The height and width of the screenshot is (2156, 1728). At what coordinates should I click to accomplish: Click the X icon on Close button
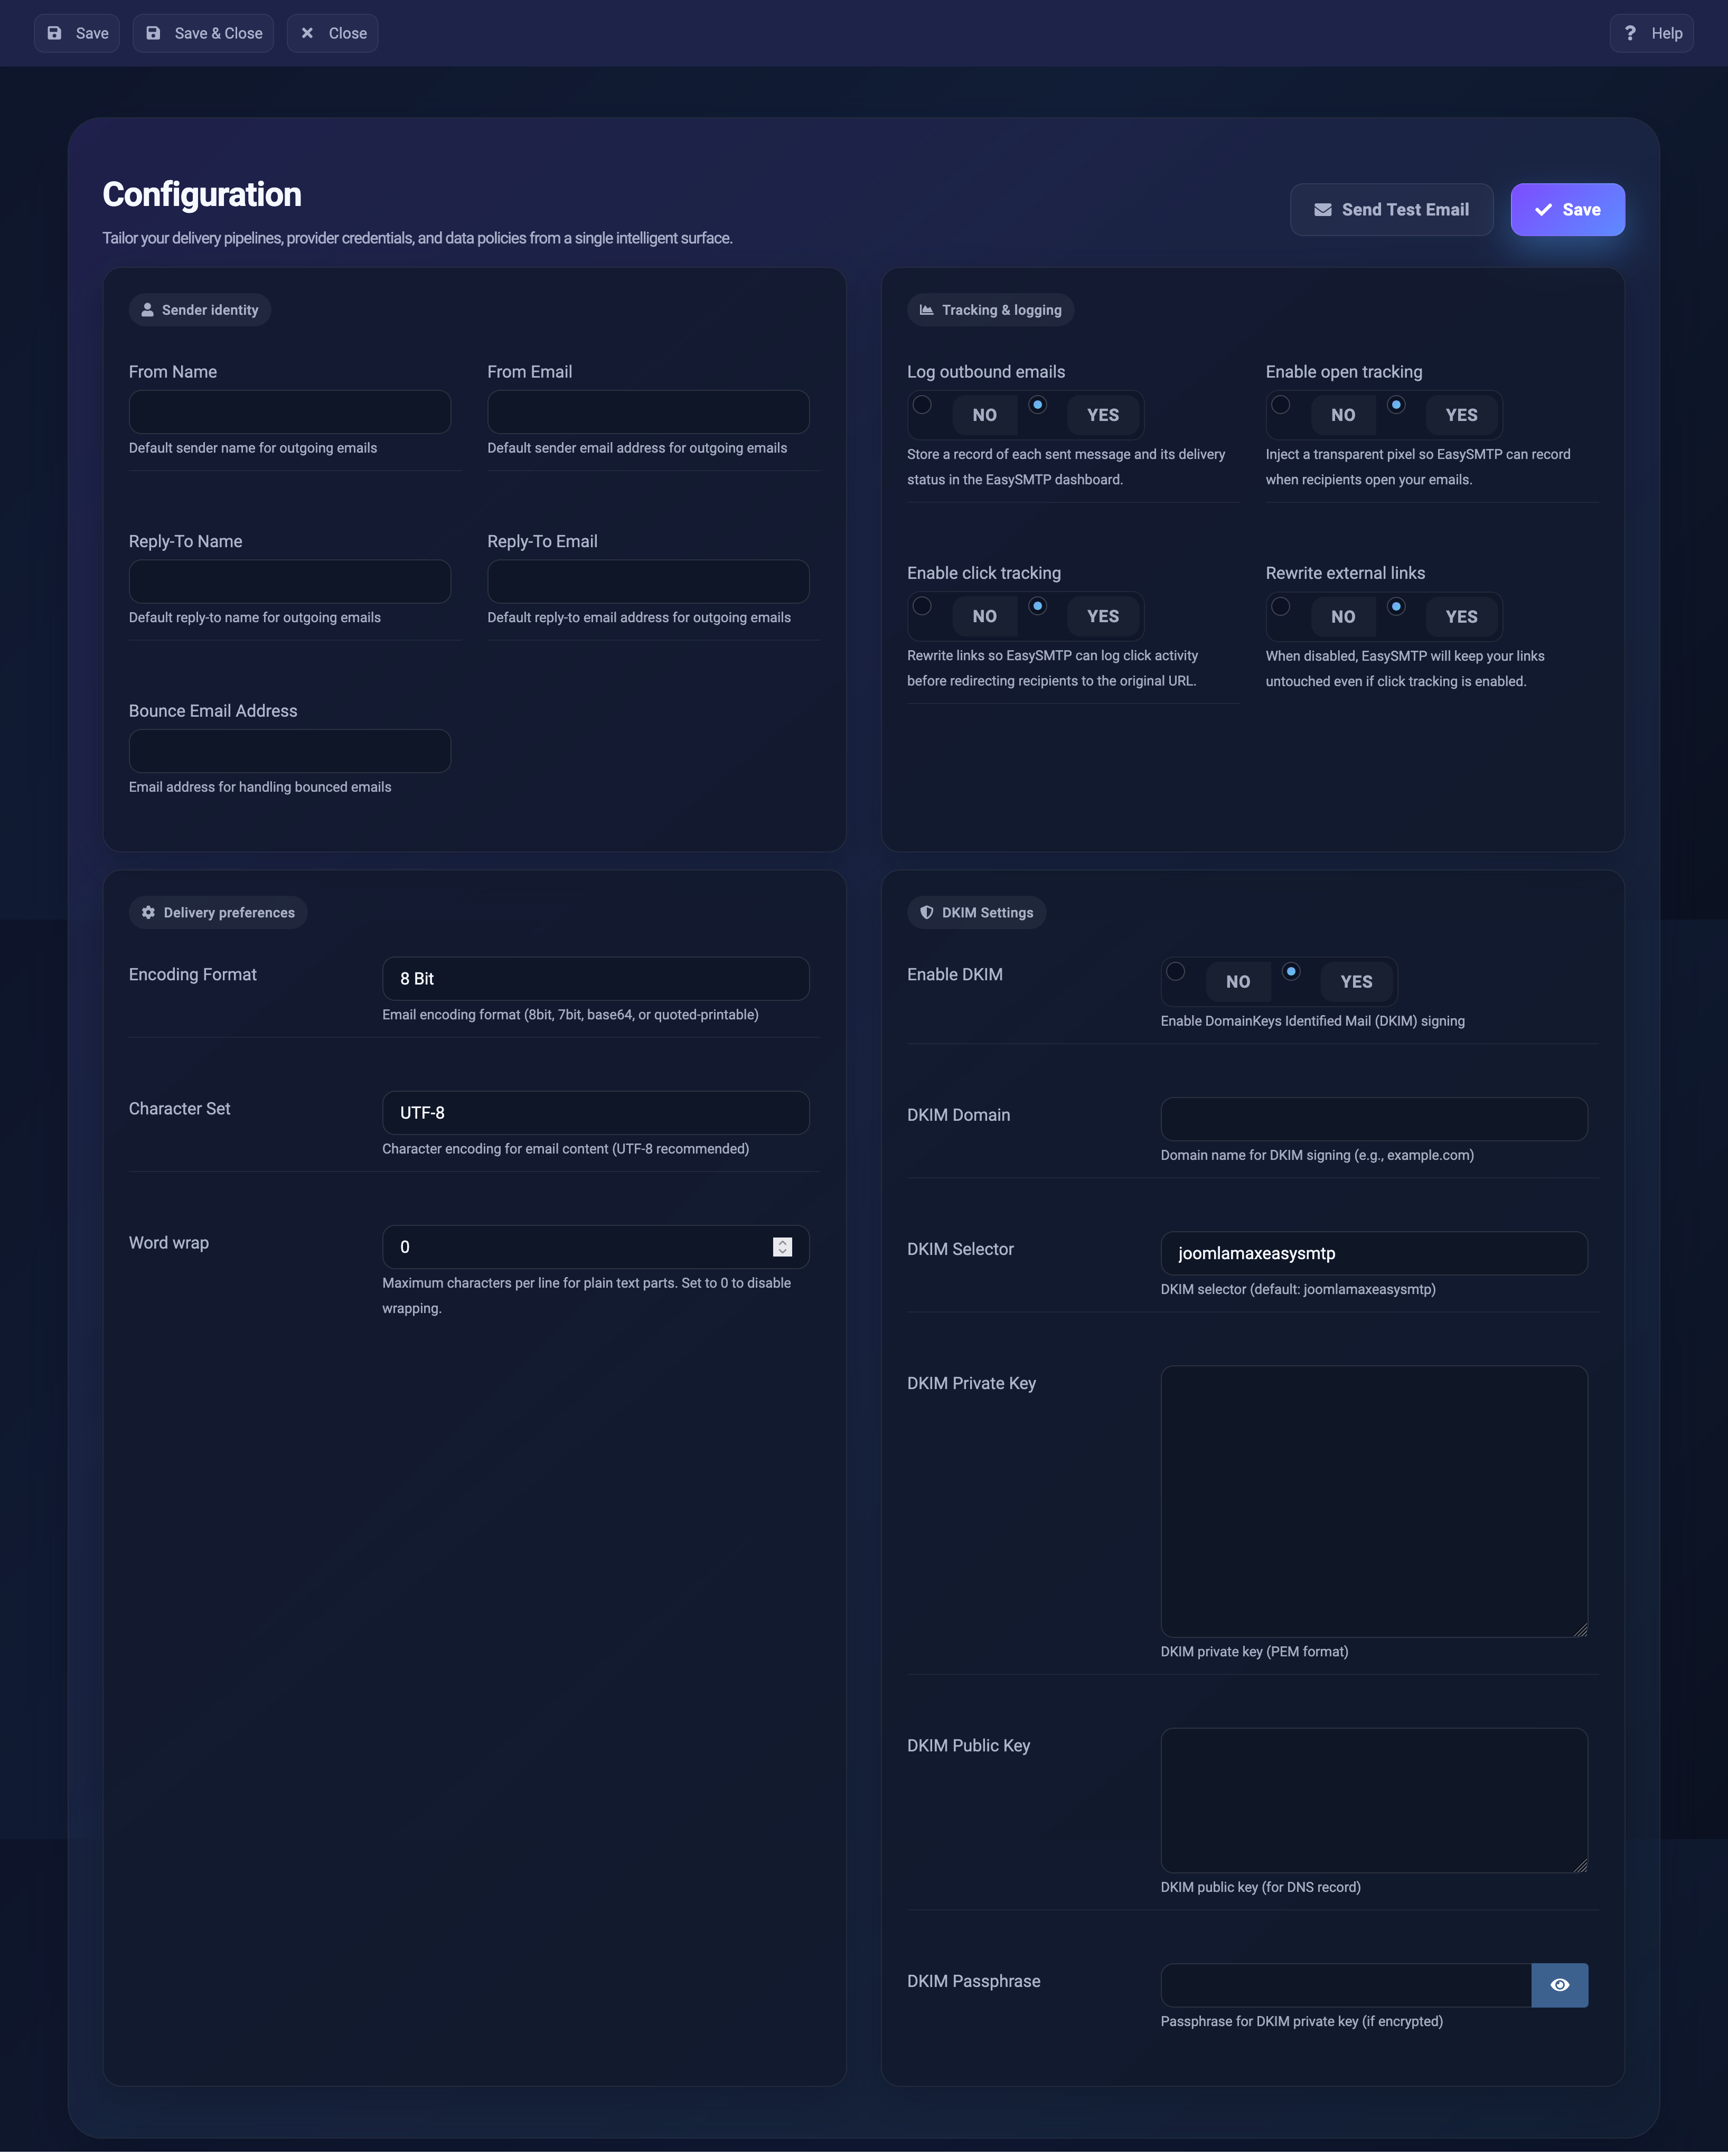coord(307,33)
